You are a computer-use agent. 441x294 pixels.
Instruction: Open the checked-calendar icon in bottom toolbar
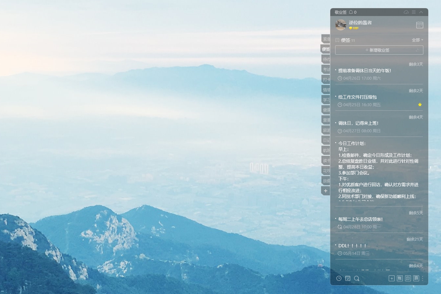tap(348, 278)
